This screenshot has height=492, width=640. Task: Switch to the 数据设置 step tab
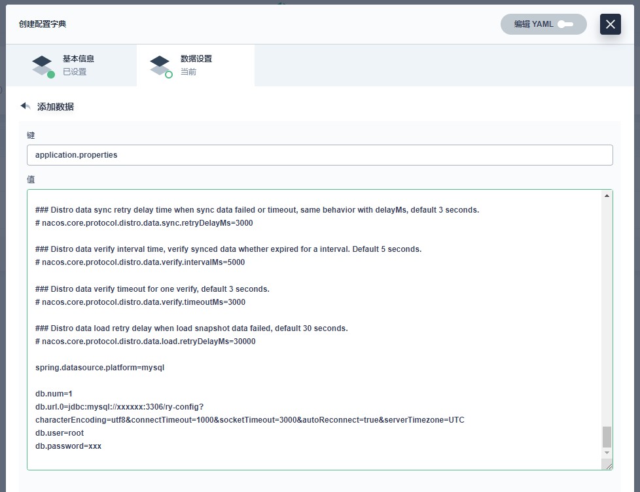[196, 65]
